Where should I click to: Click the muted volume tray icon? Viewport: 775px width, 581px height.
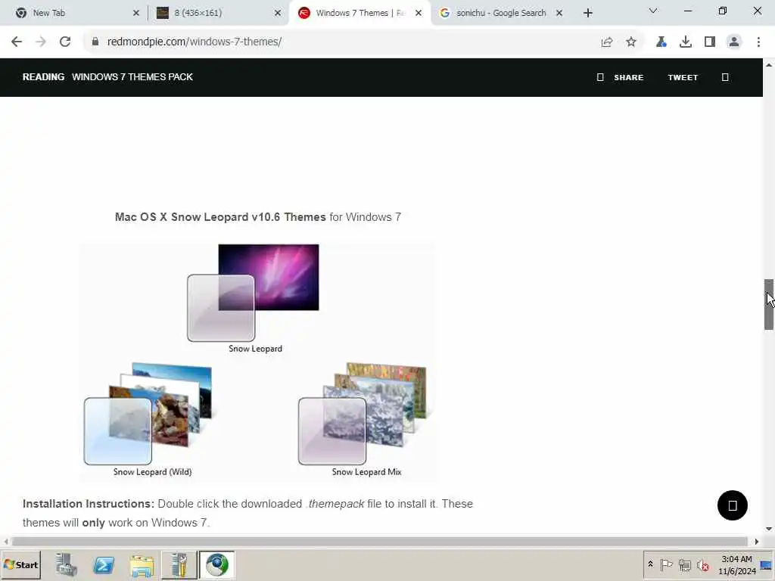coord(702,564)
